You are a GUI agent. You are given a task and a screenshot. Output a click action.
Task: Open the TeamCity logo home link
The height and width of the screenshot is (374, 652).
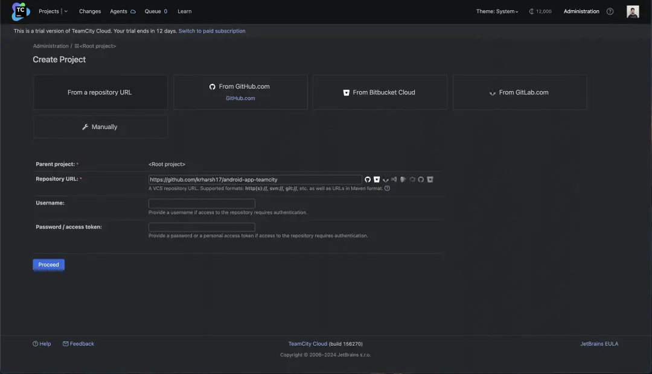[21, 11]
